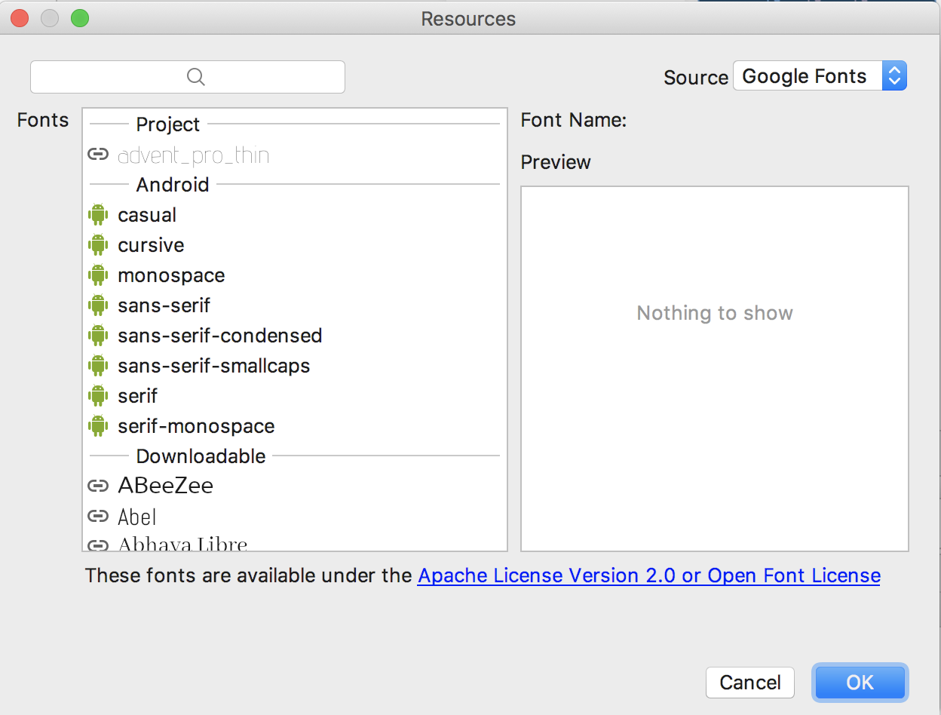Open the Source dropdown showing Google Fonts

pos(820,76)
